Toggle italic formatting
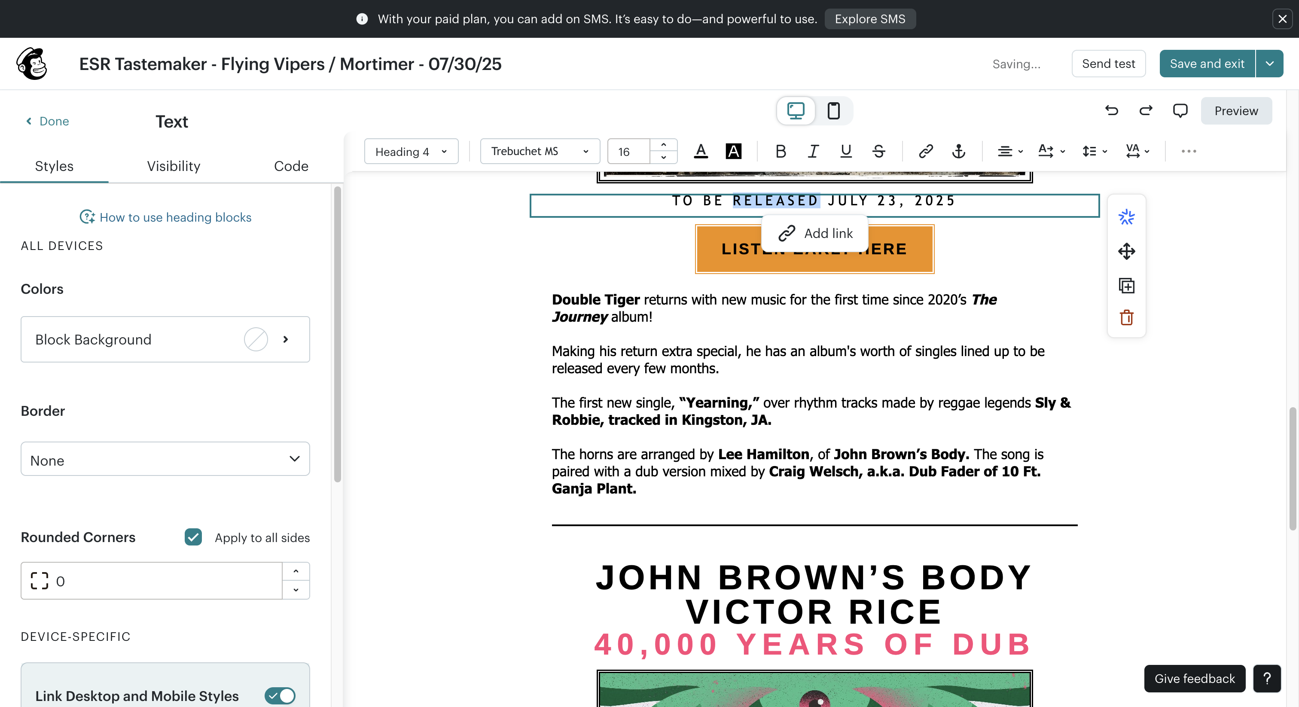This screenshot has height=707, width=1299. point(813,151)
